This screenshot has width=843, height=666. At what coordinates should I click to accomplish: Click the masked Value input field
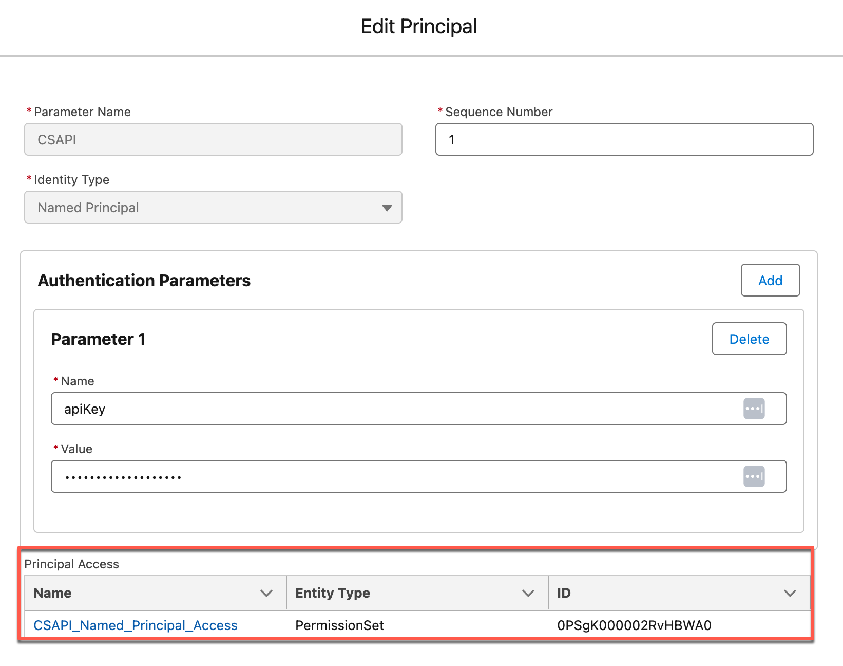[x=418, y=476]
